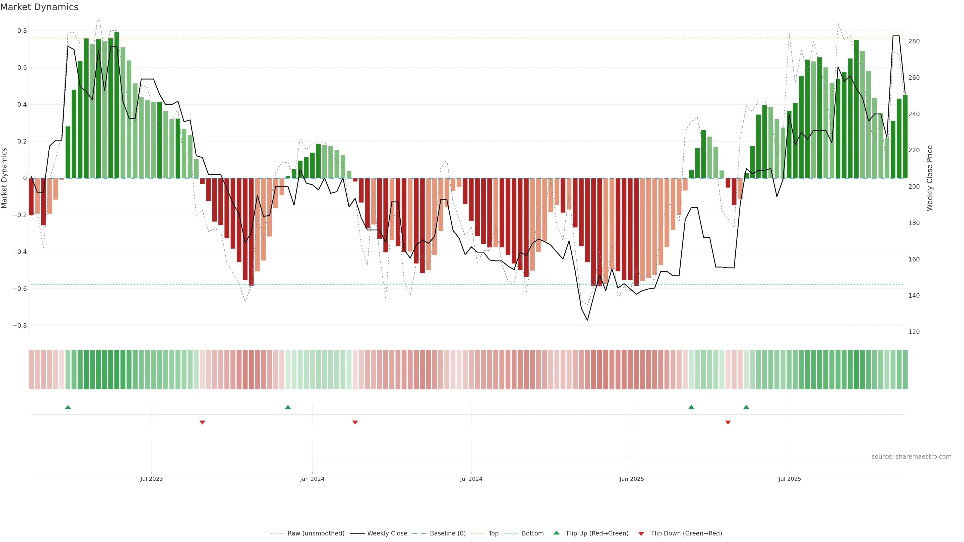Click the flip-down marker before Jul 2025

point(728,422)
